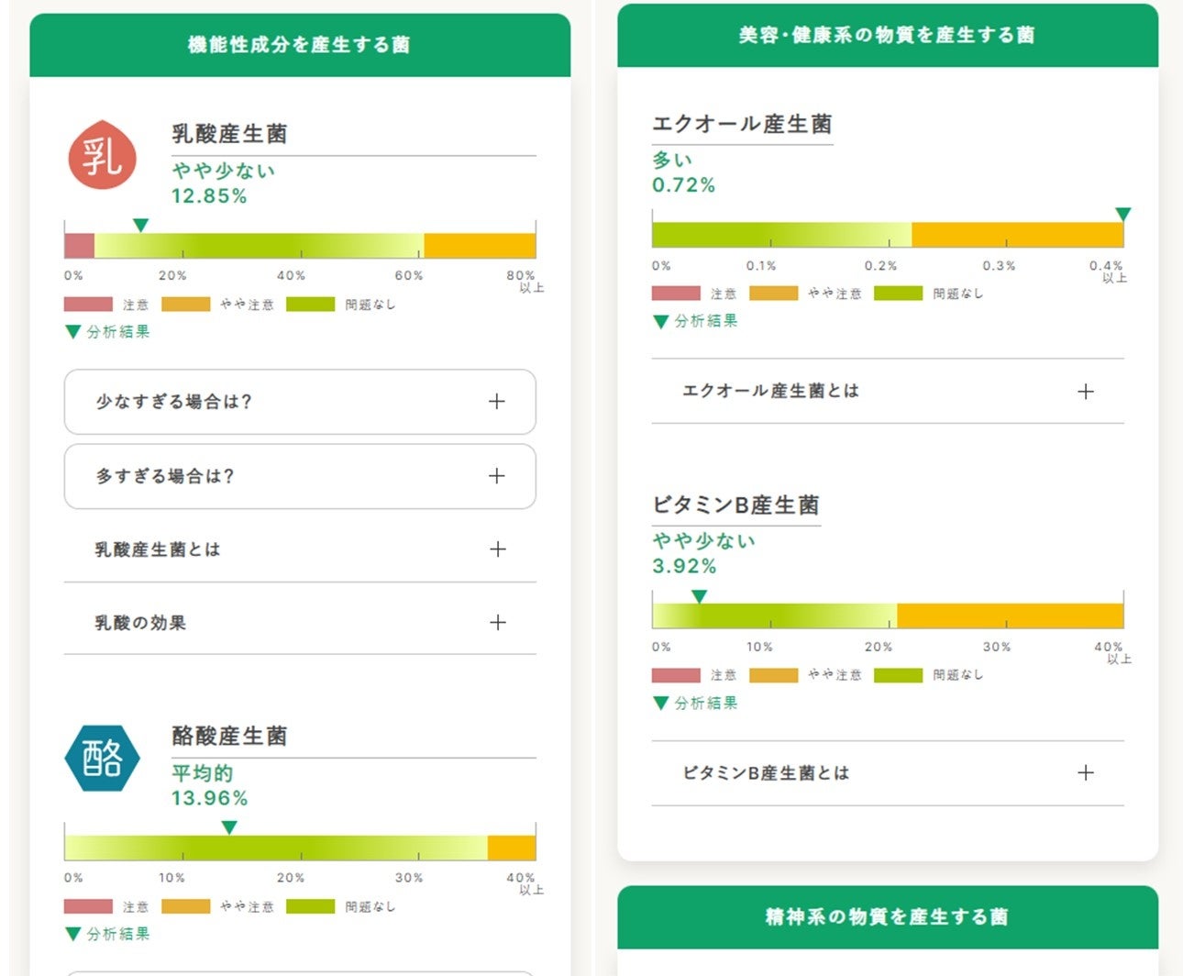Screen dimensions: 1183x976
Task: Click plus icon beside エクオール産生菌とは
Action: tap(1085, 392)
